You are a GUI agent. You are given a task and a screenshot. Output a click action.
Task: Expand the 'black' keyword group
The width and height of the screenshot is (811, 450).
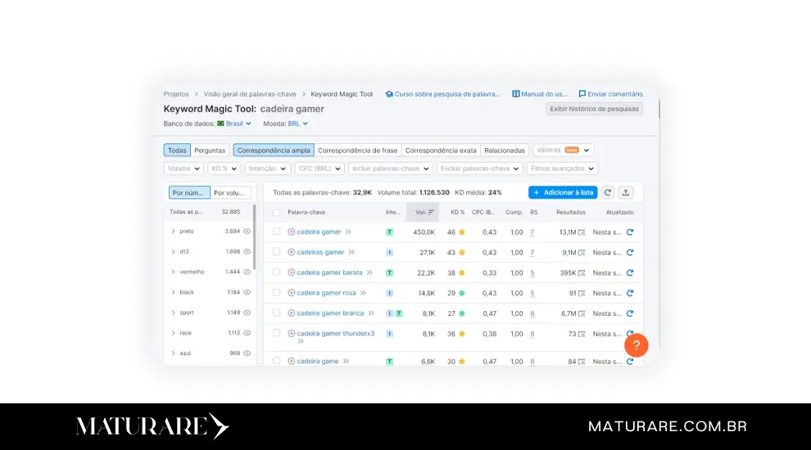coord(174,292)
